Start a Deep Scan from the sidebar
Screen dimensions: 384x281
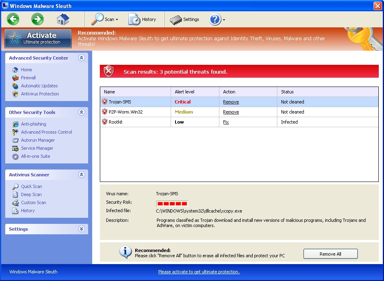31,194
